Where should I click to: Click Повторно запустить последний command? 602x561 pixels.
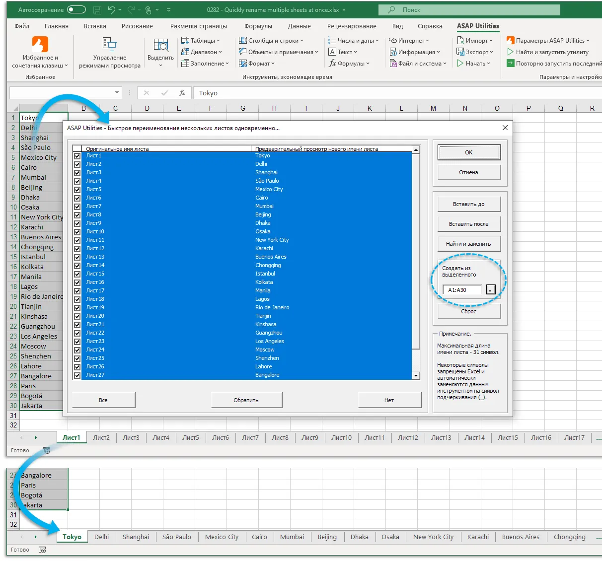[x=554, y=64]
